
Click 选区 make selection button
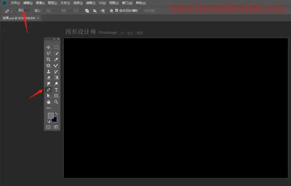[49, 11]
